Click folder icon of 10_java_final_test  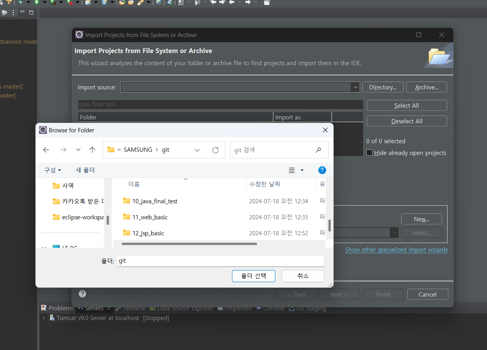(126, 201)
